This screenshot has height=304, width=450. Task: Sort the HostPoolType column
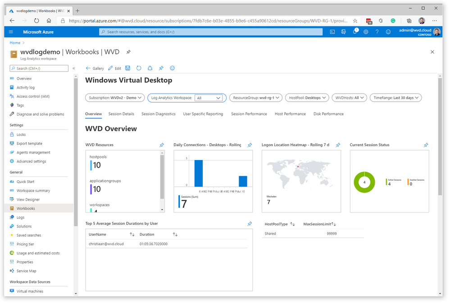point(292,224)
